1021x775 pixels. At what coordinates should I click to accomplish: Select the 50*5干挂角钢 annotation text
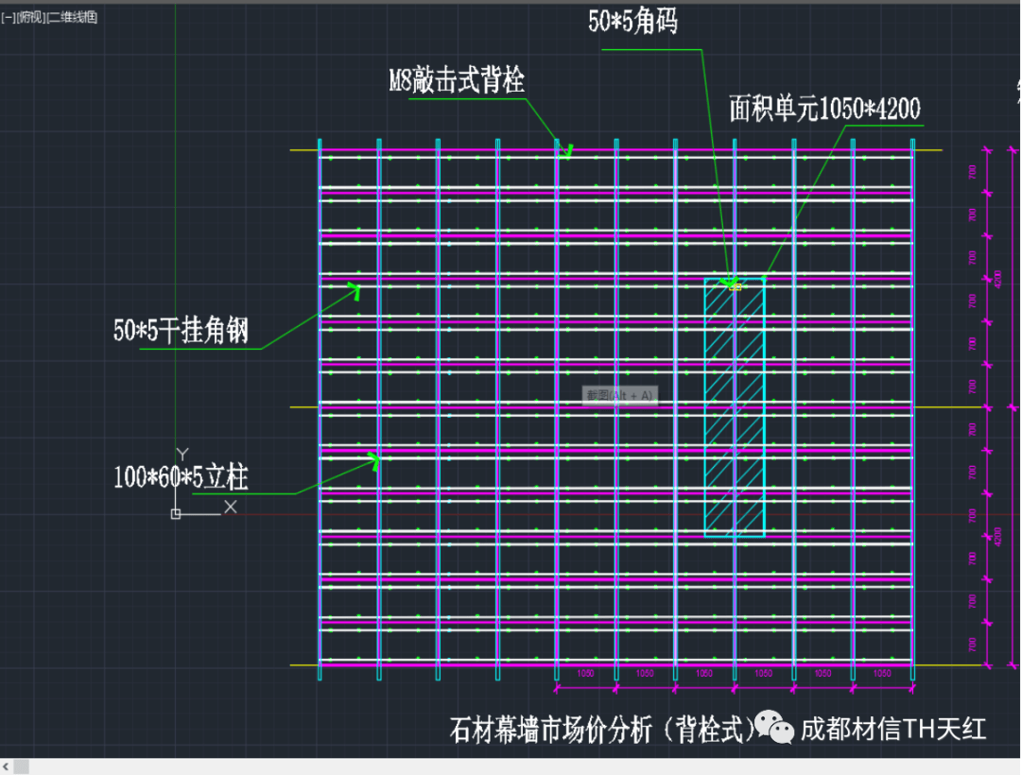click(181, 331)
